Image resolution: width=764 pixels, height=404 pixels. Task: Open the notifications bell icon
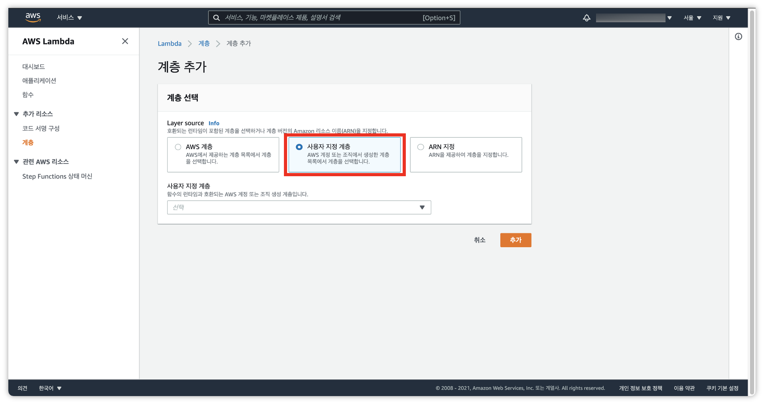587,18
